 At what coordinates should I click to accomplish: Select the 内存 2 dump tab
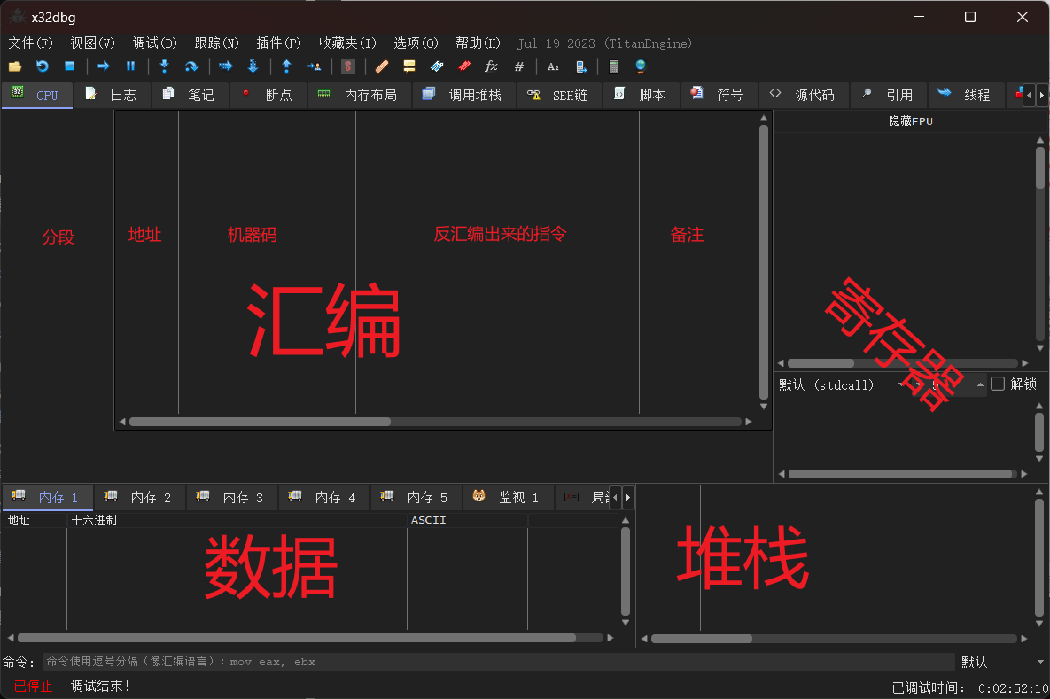140,498
